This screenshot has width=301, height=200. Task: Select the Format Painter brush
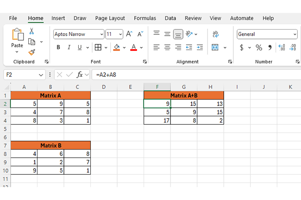(x=32, y=52)
